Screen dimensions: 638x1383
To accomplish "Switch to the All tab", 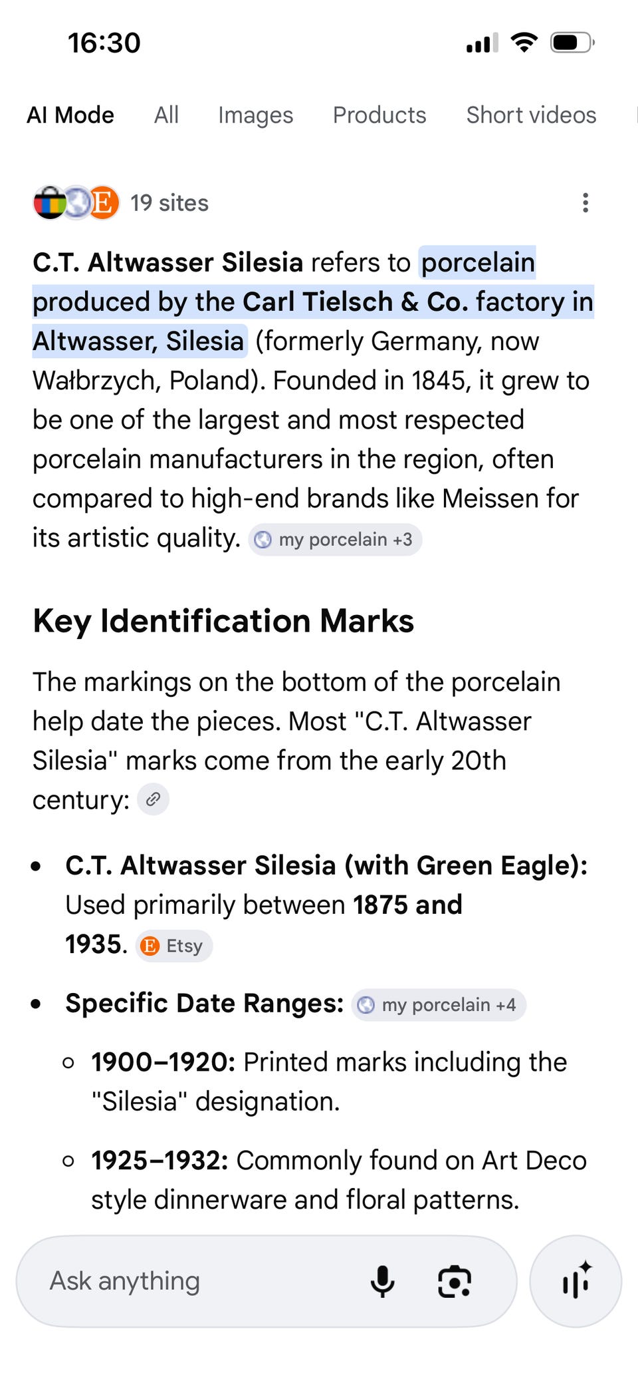I will pos(166,115).
